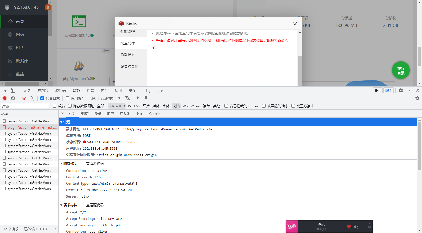Filter requests by 文档 type
Screen dimensions: 422x233
176,106
